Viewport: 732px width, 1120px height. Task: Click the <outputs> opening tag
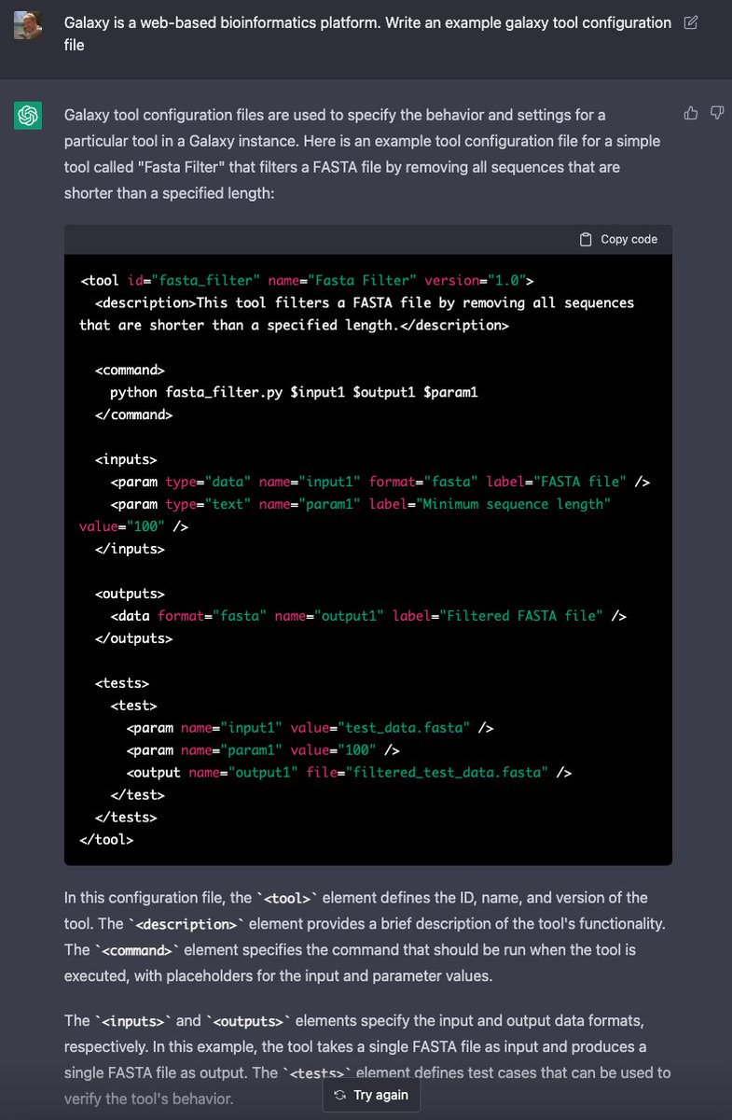tap(130, 595)
